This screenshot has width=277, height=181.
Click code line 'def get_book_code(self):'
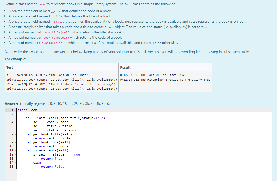click(49, 142)
